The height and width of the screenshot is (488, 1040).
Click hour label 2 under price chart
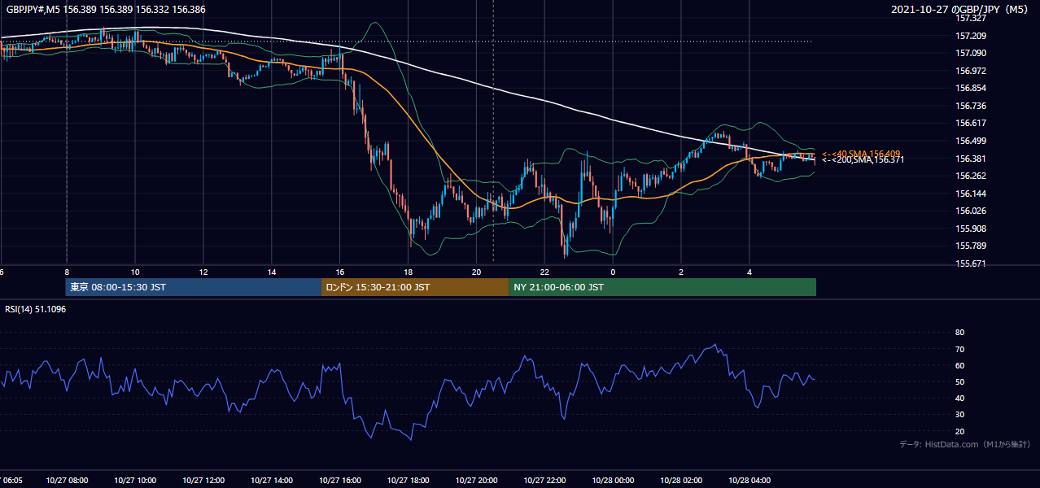click(681, 272)
